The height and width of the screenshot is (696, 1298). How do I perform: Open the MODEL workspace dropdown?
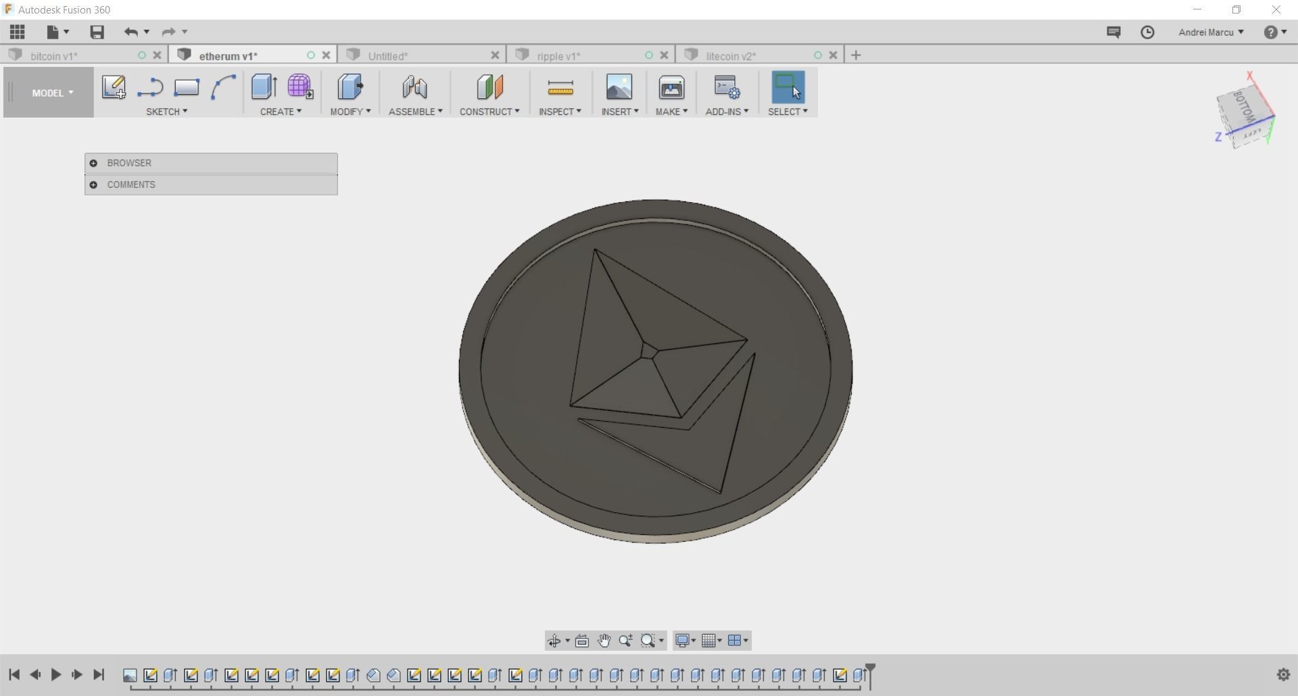pos(52,93)
